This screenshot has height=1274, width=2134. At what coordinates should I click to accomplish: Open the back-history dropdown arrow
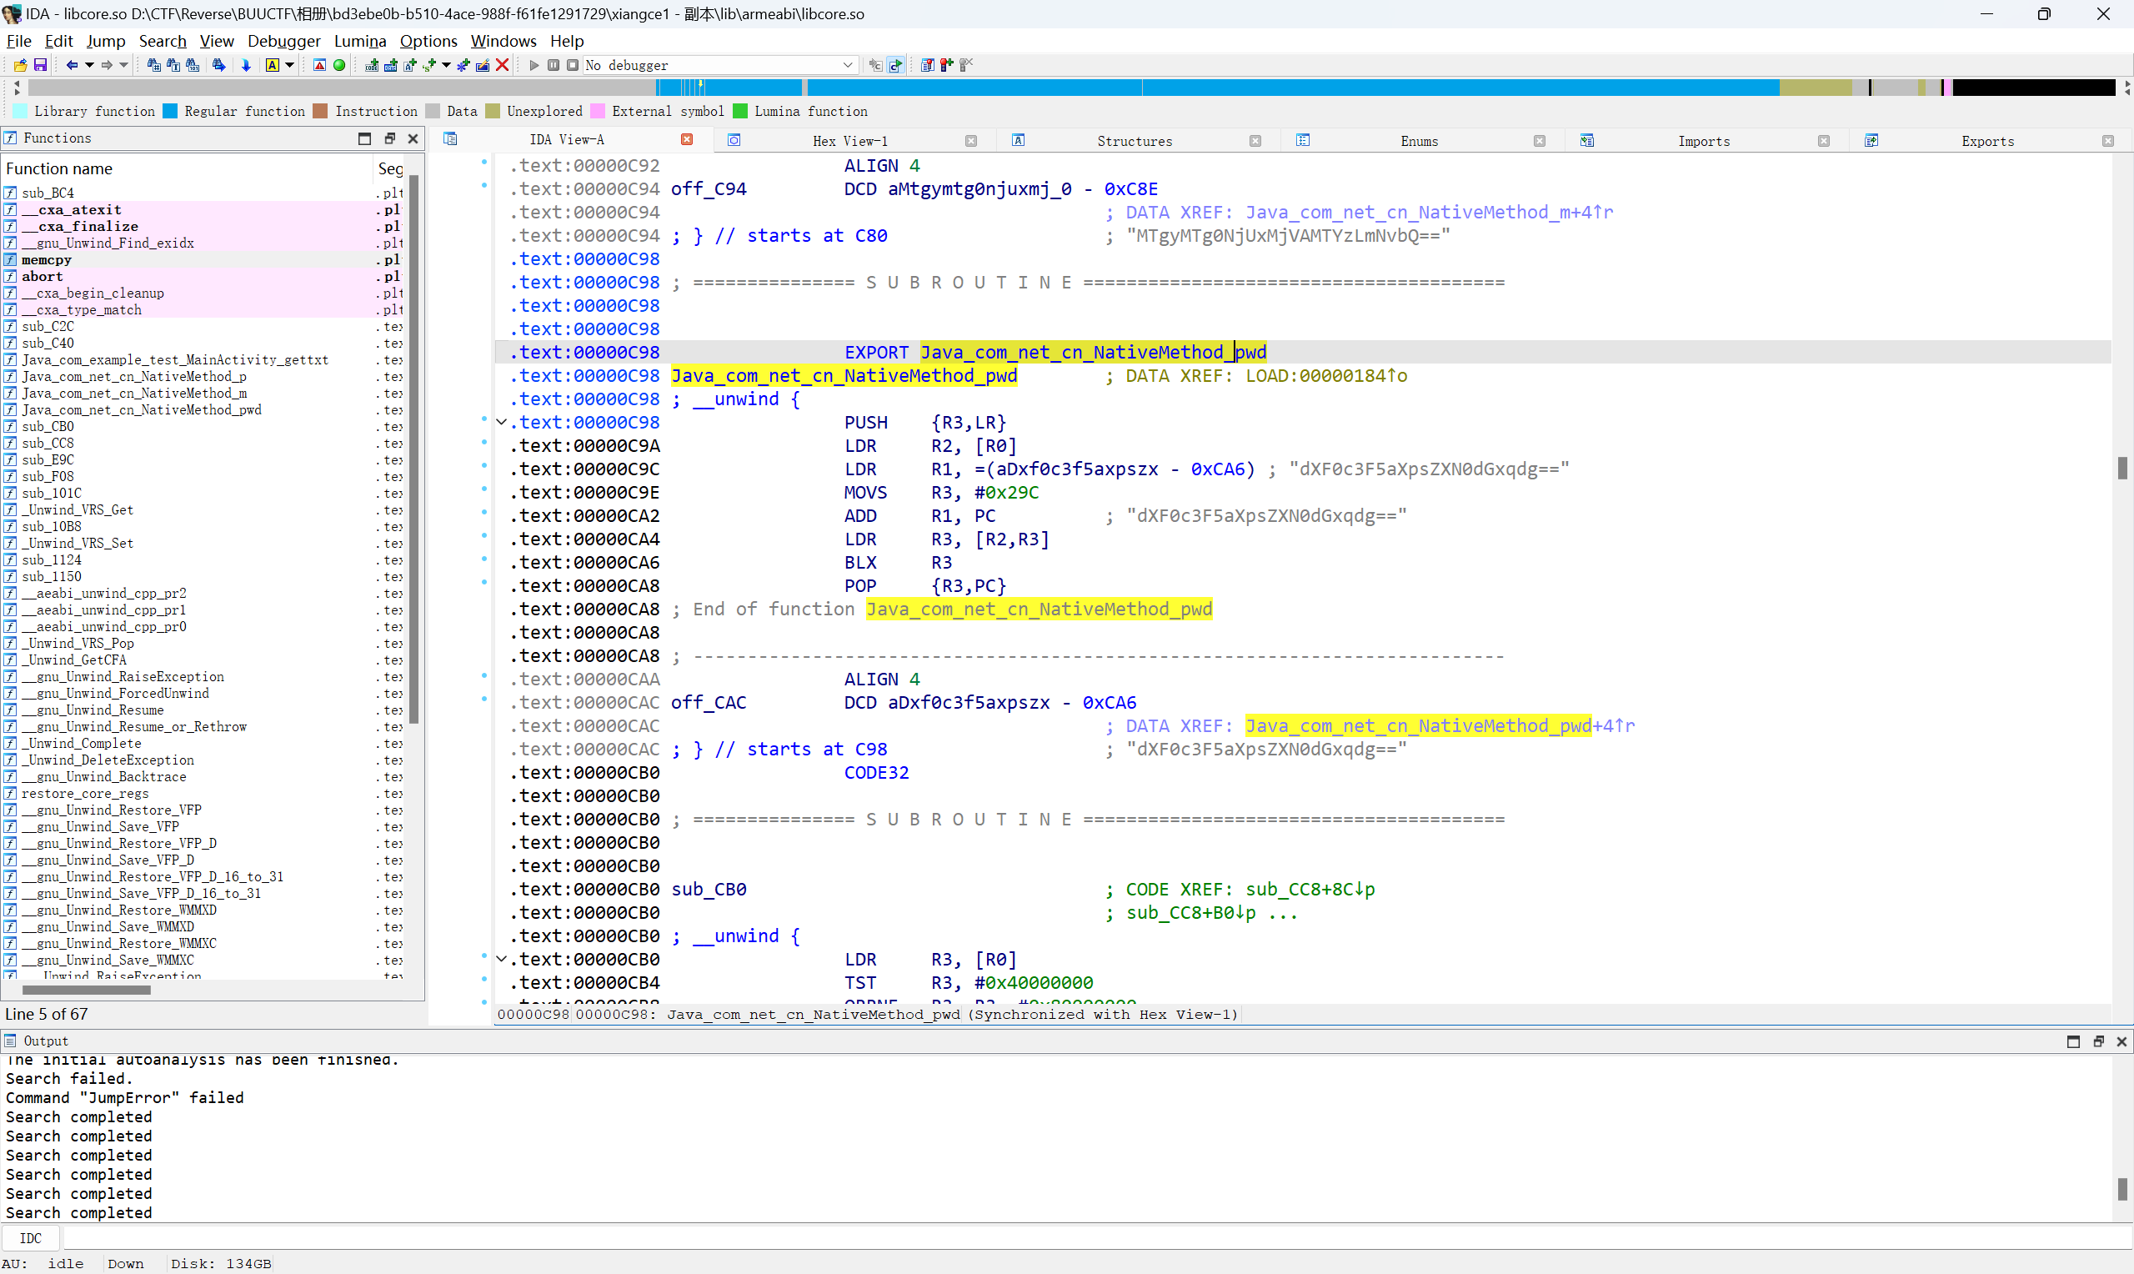(89, 65)
